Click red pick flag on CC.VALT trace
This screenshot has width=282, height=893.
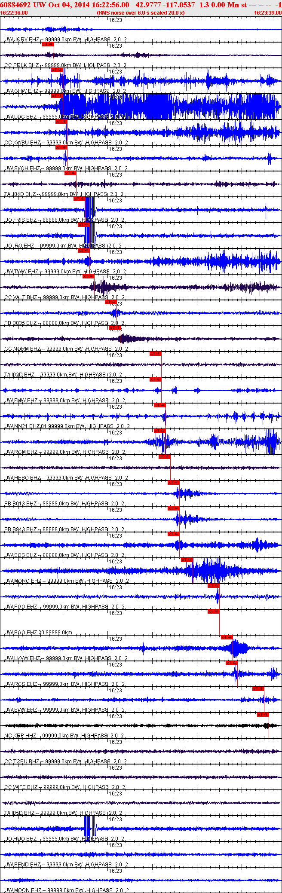click(88, 276)
